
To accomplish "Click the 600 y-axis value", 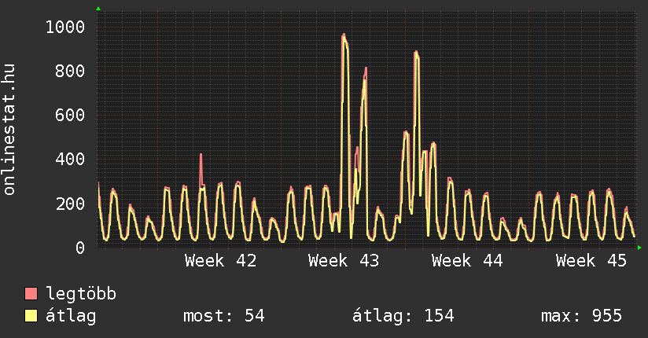I will [x=69, y=115].
